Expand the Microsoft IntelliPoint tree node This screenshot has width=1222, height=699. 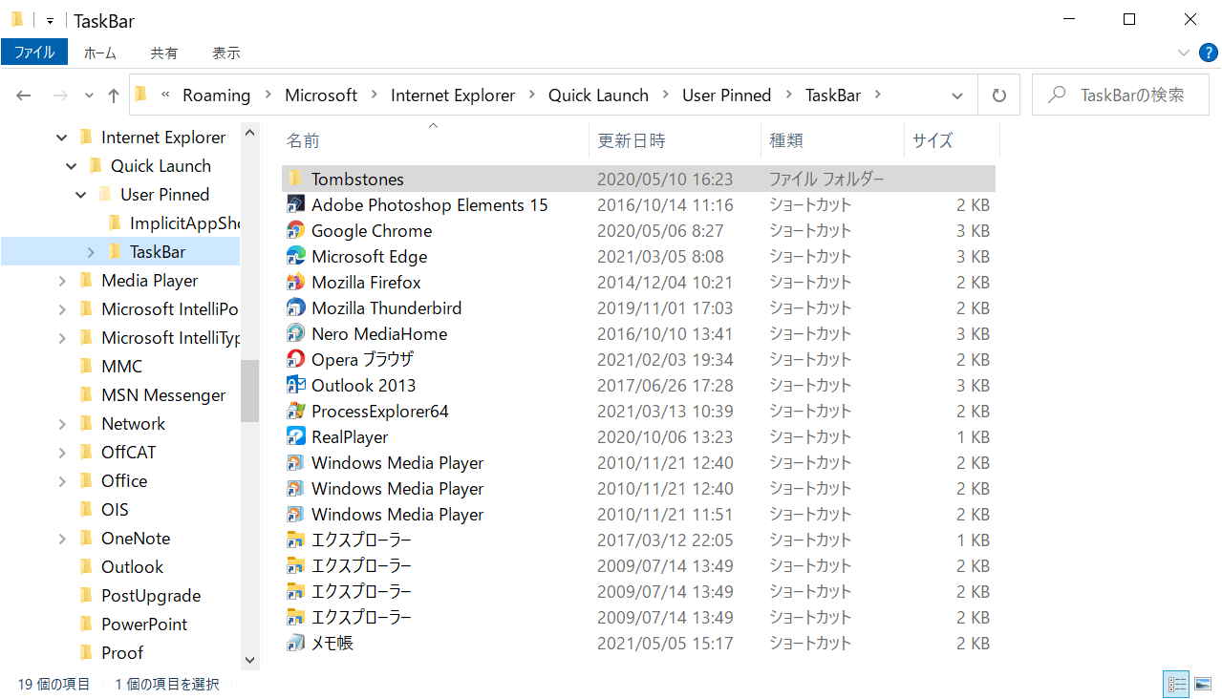click(62, 309)
